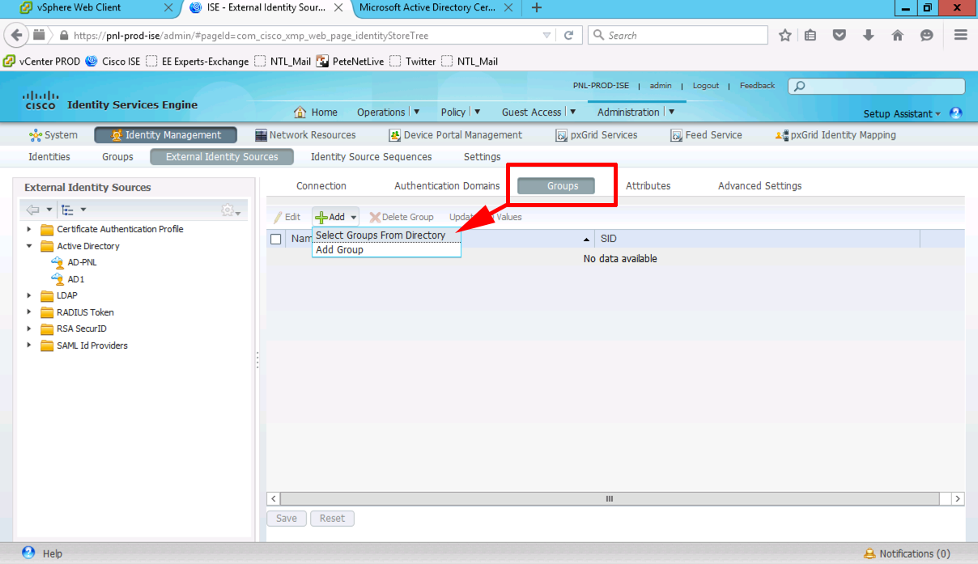
Task: Click the blue help icon beside Setup Assistant
Action: 955,113
